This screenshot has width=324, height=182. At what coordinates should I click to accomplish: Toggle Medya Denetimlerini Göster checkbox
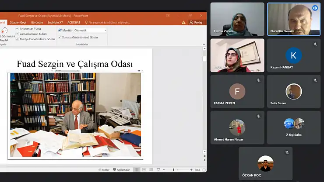17,39
